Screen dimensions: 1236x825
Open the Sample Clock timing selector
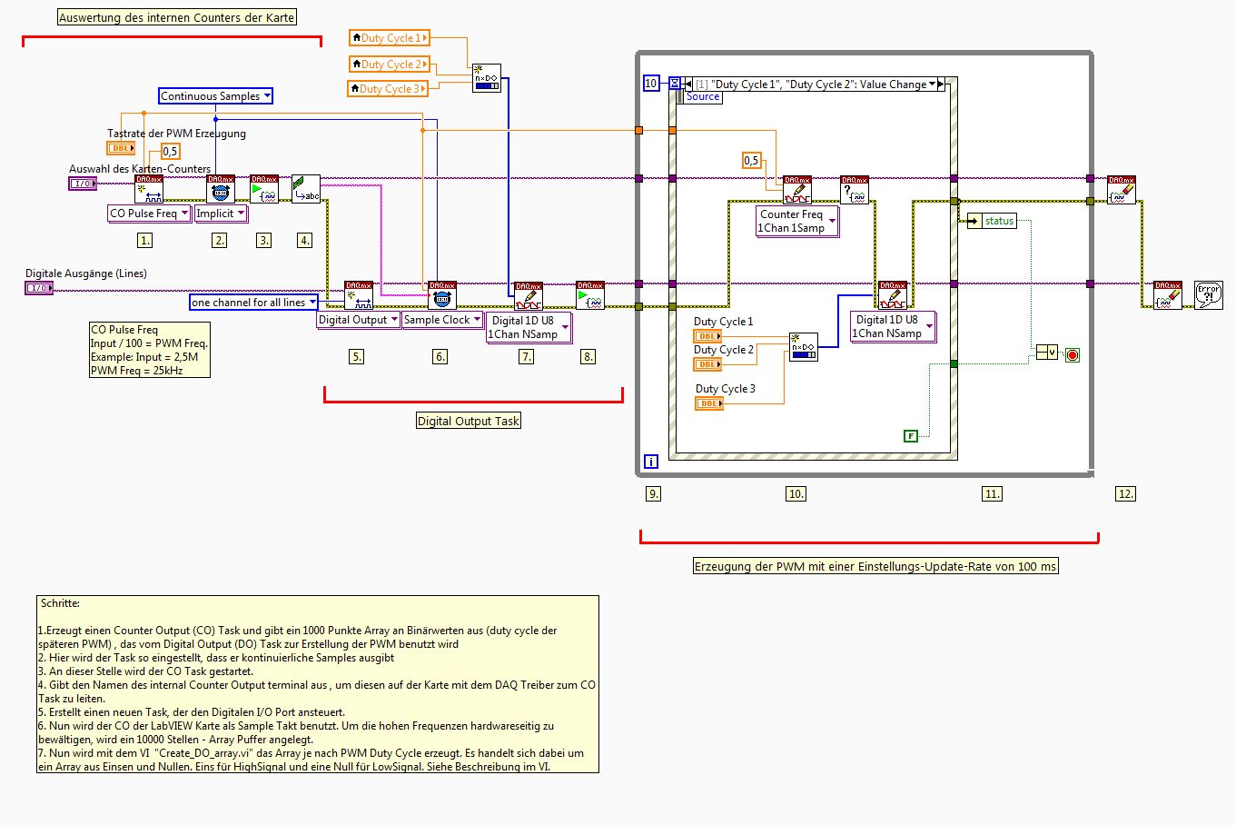click(x=443, y=320)
